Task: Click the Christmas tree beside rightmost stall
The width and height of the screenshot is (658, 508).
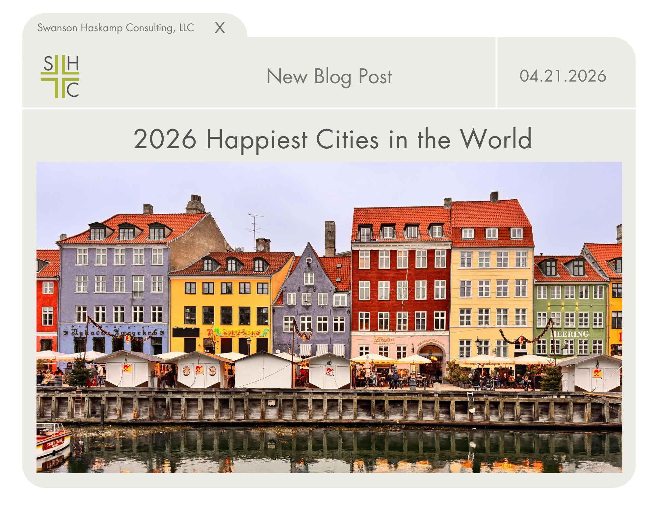Action: [x=551, y=378]
